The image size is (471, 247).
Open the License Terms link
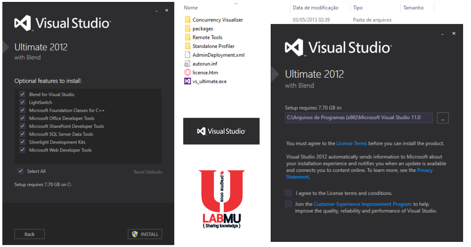(352, 143)
